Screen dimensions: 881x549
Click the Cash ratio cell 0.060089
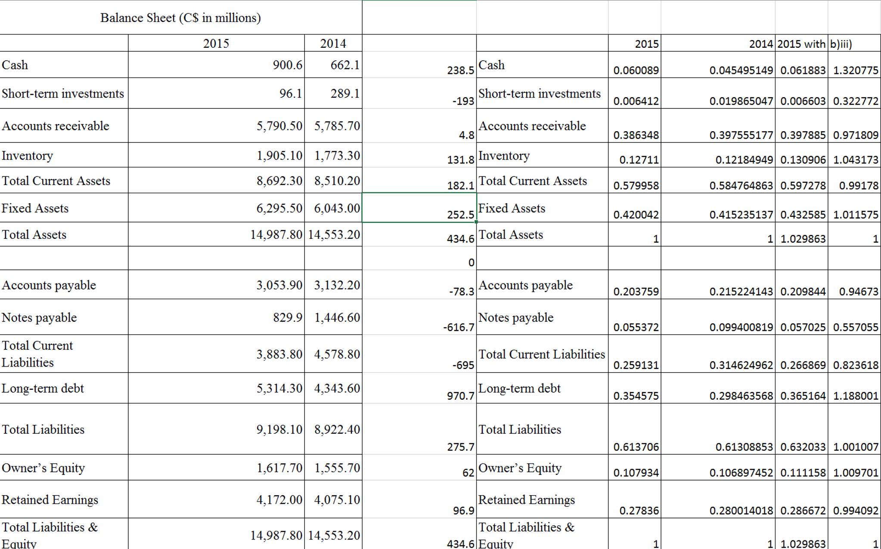(x=635, y=70)
